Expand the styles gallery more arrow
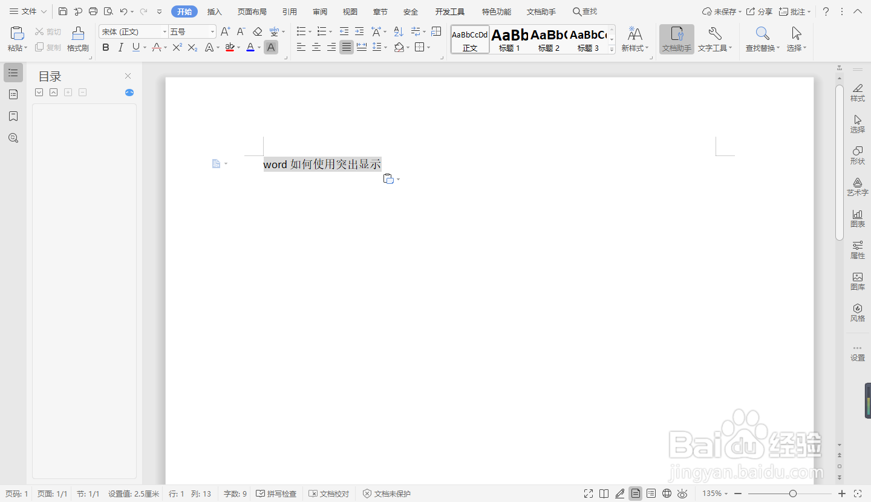 coord(612,50)
